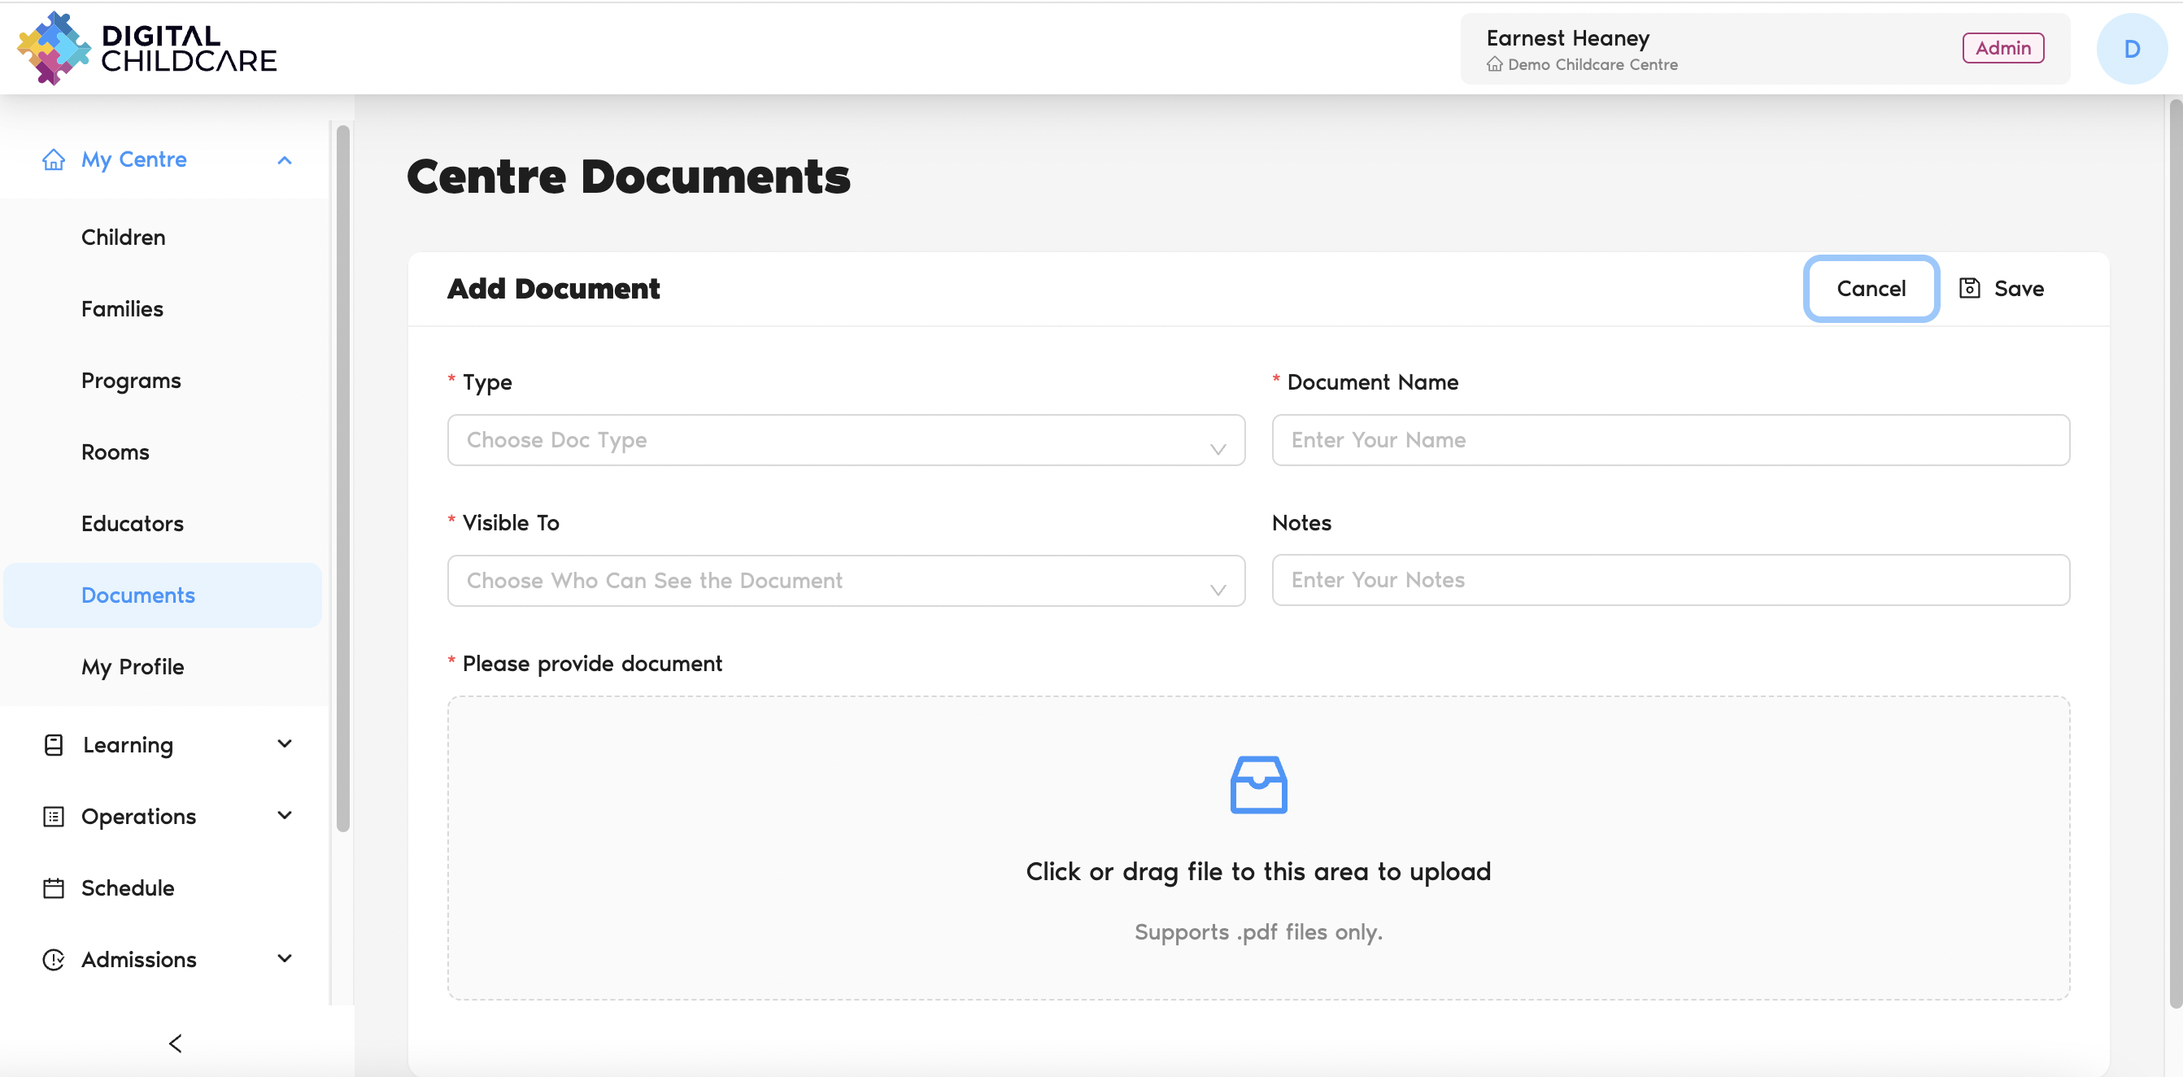Expand the Admissions menu chevron
Screen dimensions: 2183x1077
point(285,958)
